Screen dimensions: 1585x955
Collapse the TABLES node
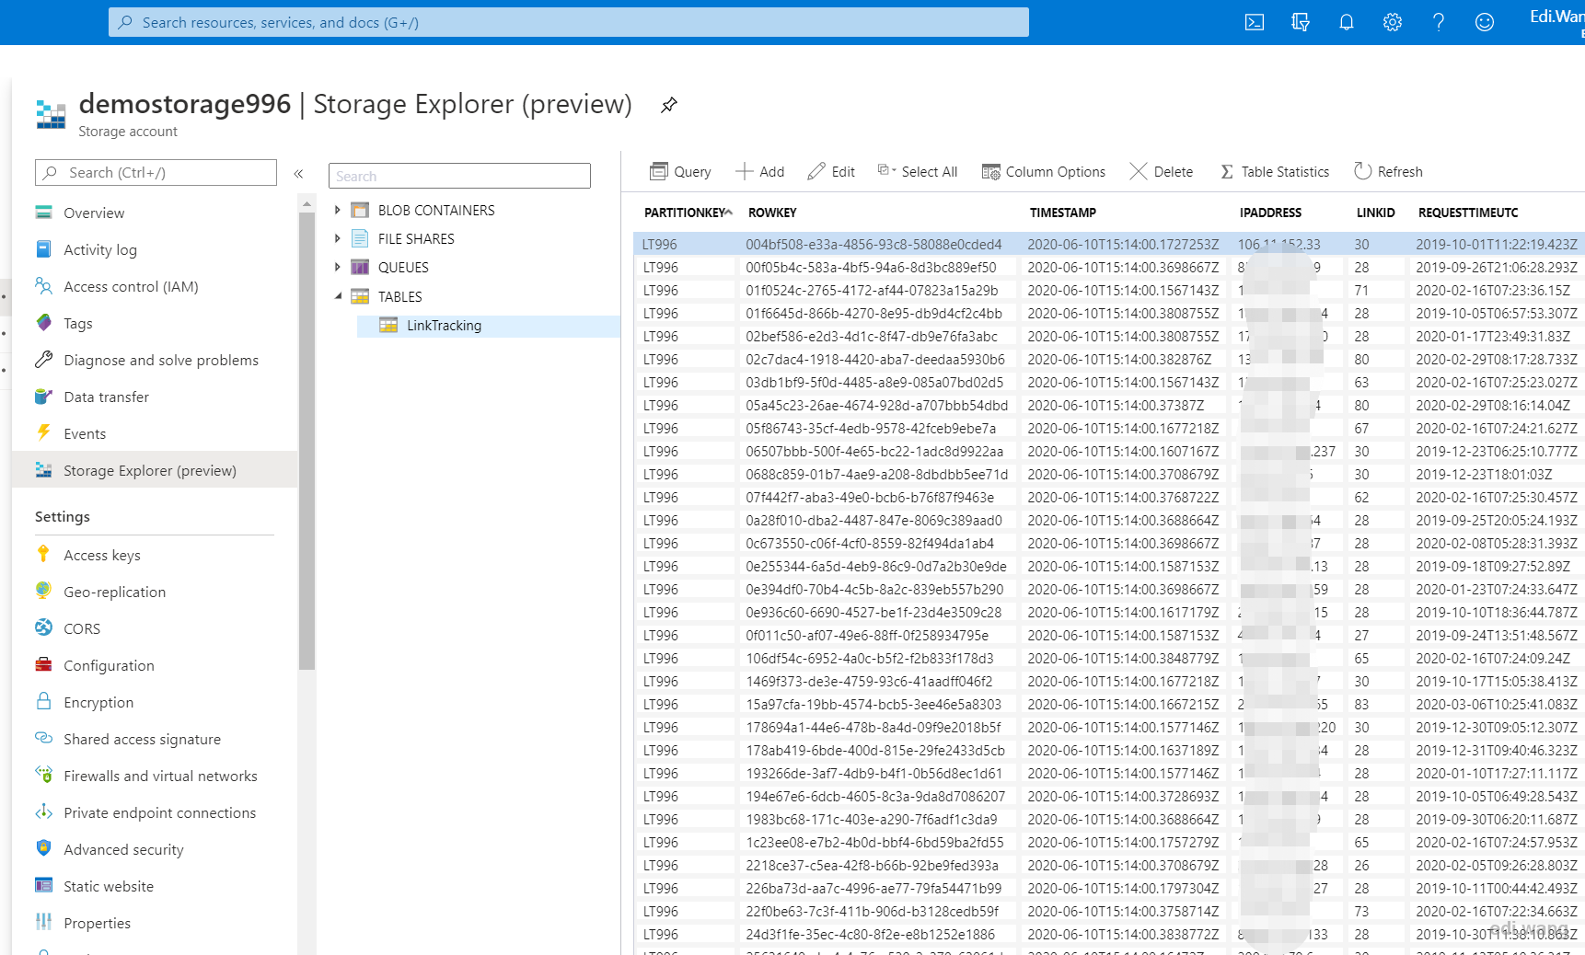(337, 296)
